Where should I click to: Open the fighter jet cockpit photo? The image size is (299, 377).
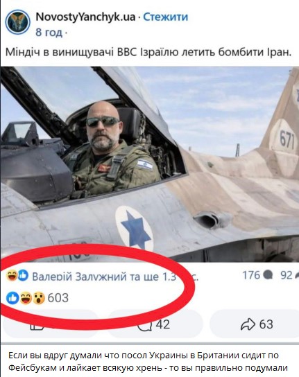pyautogui.click(x=150, y=164)
